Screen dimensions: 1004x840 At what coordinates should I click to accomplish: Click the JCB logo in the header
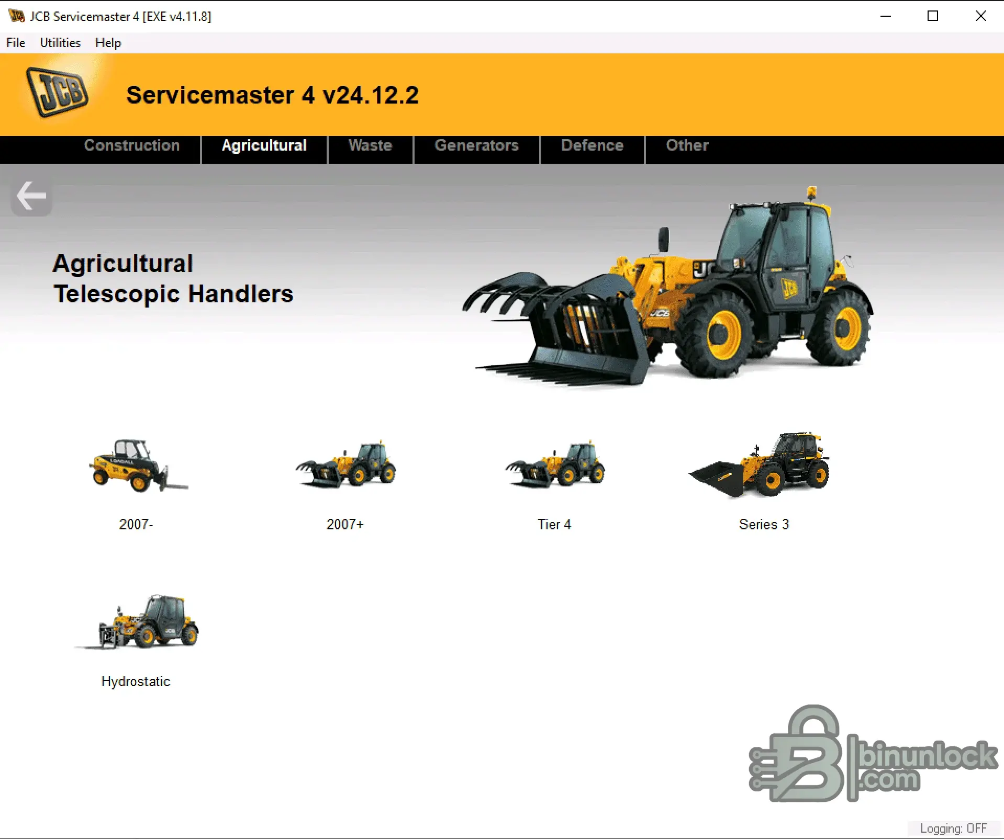[x=57, y=92]
